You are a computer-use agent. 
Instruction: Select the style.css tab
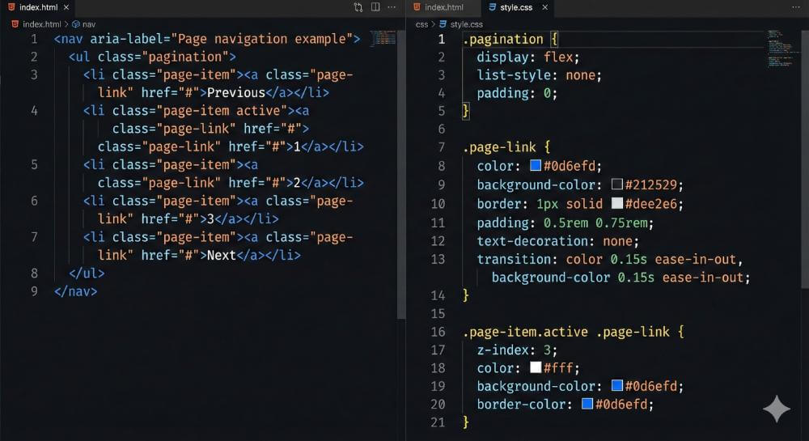516,7
